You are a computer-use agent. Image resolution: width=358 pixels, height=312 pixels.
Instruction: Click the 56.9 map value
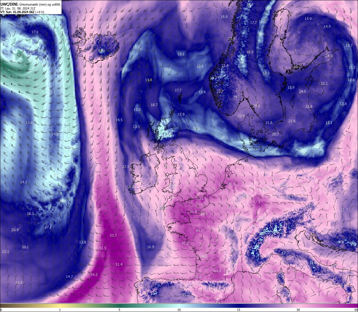193,212
